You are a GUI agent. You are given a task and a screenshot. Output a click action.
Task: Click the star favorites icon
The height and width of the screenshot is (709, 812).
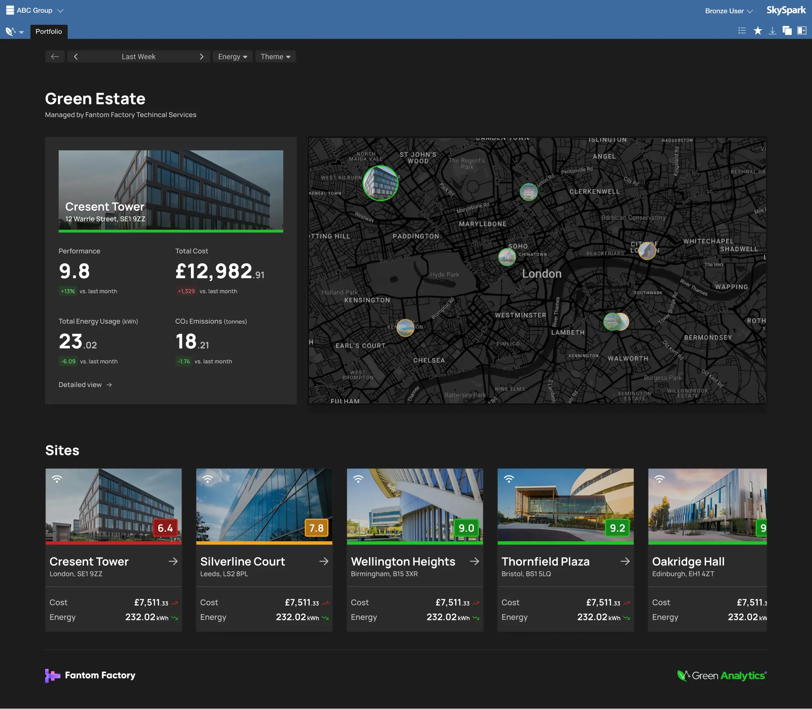tap(757, 30)
